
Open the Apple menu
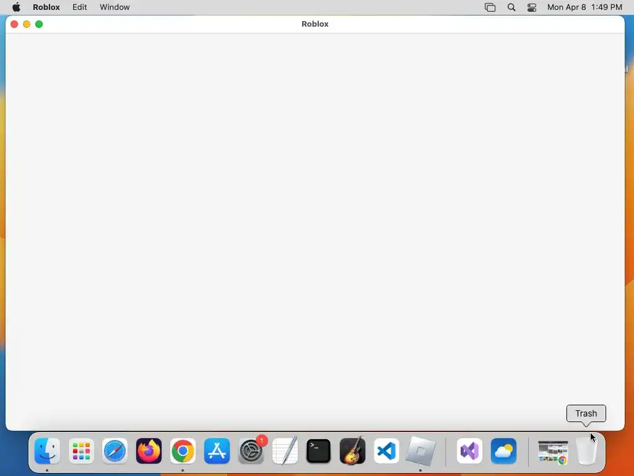[16, 7]
